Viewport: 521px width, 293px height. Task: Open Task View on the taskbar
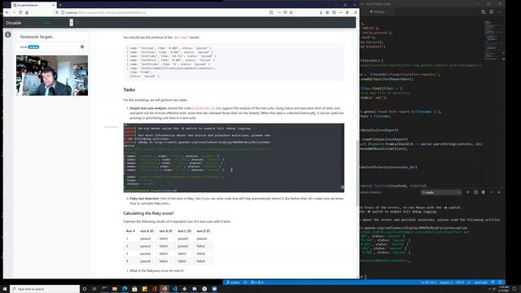(x=94, y=289)
